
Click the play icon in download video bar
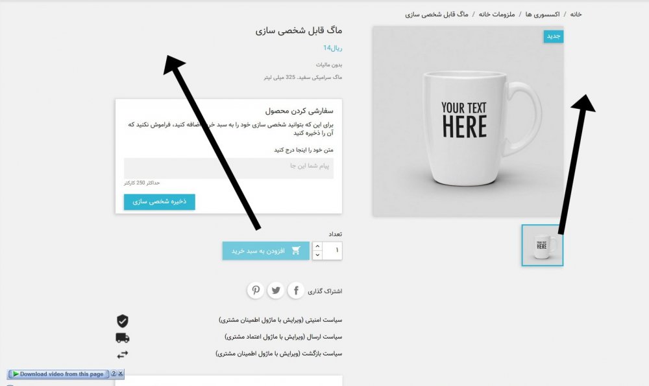(16, 374)
